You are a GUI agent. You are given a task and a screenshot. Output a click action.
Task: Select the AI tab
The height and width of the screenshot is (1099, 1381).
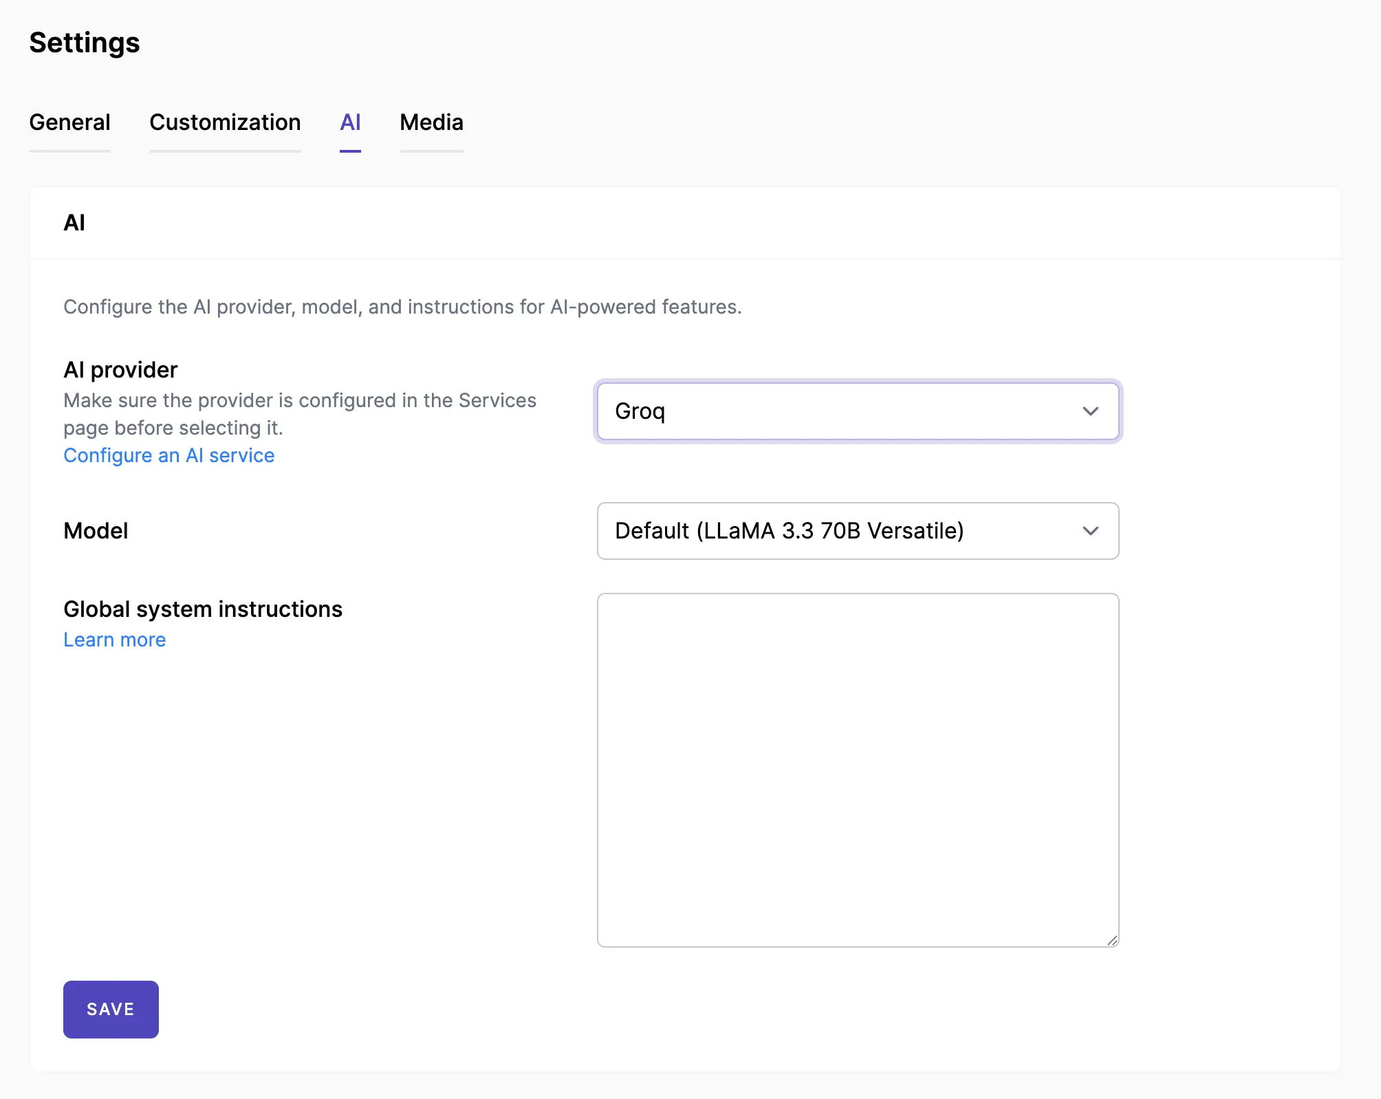tap(350, 122)
